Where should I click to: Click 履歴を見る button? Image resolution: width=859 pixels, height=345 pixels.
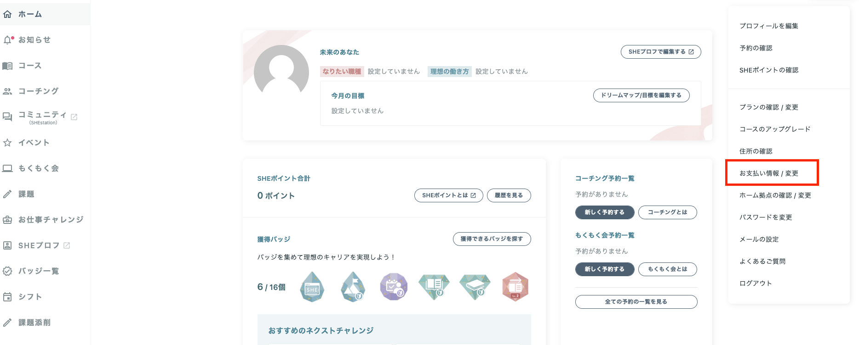pos(509,195)
